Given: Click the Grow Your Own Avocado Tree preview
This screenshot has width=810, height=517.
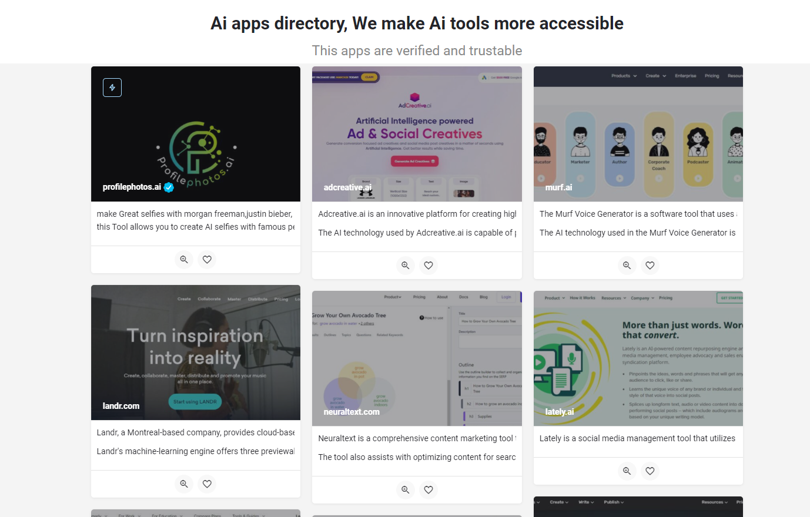Looking at the screenshot, I should pyautogui.click(x=417, y=358).
